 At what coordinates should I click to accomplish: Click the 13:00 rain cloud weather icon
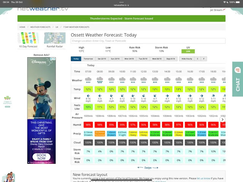click(155, 80)
